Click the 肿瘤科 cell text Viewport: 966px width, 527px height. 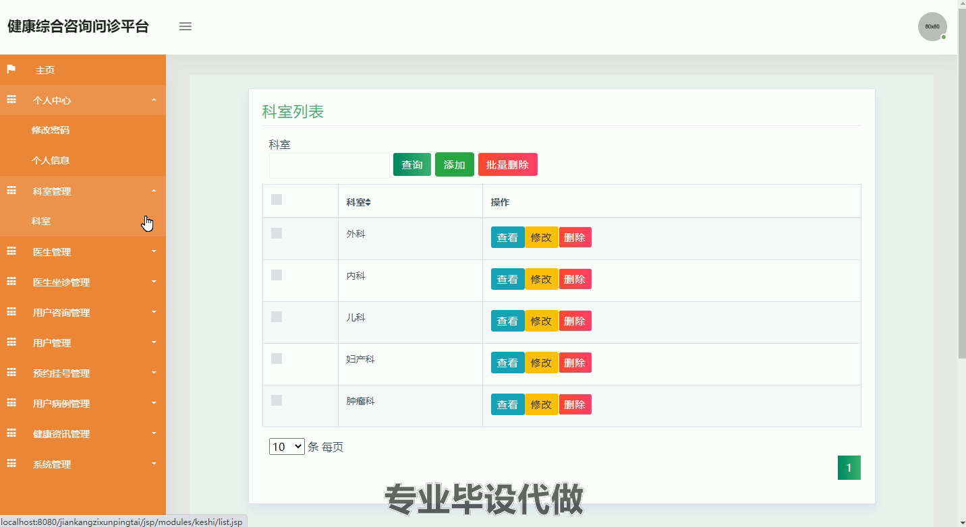(360, 401)
